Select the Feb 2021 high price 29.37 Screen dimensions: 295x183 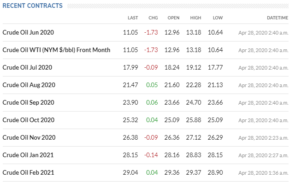pos(194,172)
